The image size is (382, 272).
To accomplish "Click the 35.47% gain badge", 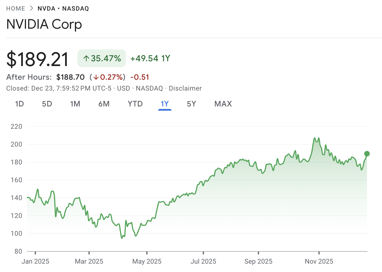I will (x=101, y=58).
